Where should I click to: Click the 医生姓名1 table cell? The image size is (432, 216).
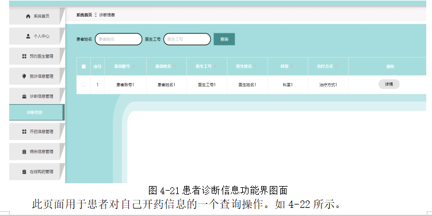247,85
